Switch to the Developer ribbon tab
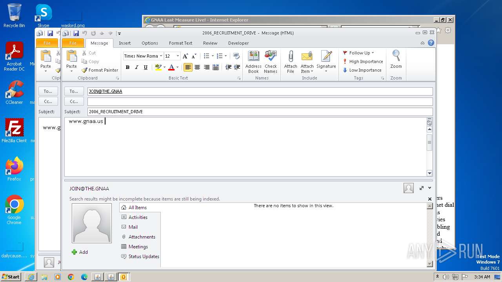 point(238,43)
